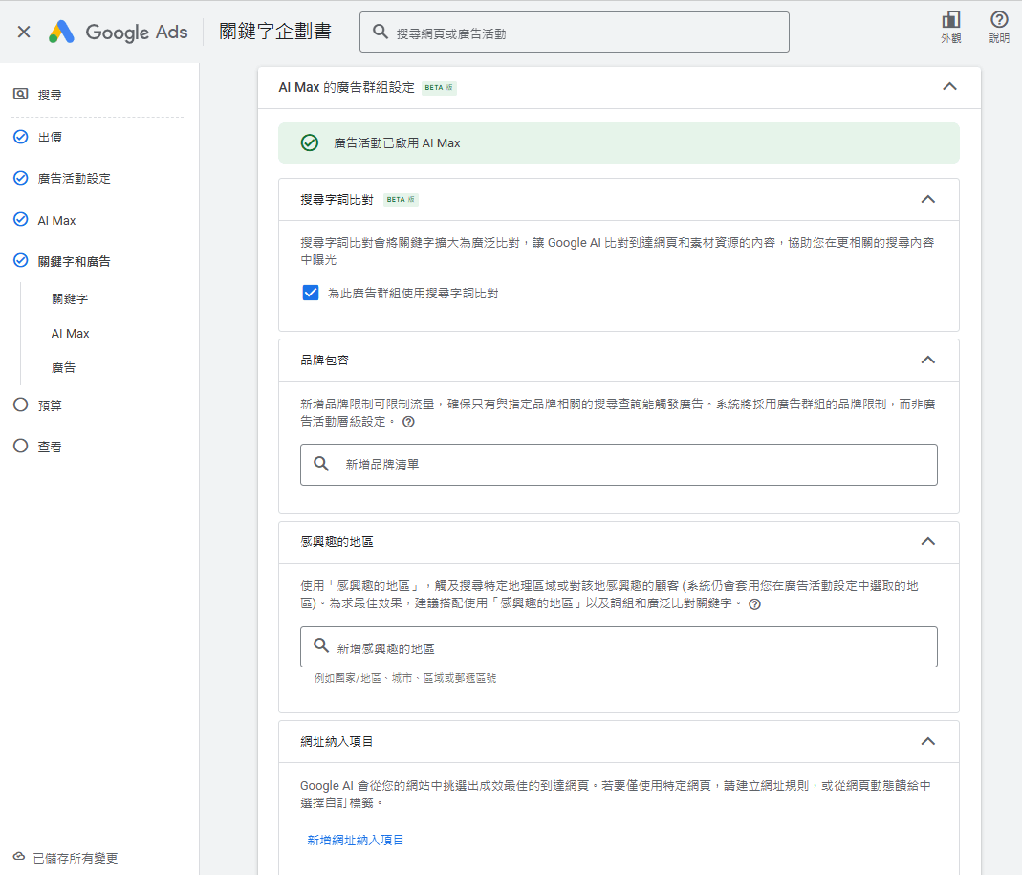Click the empty circle icon beside 查看
Screen dimensions: 1022x875
pyautogui.click(x=21, y=446)
